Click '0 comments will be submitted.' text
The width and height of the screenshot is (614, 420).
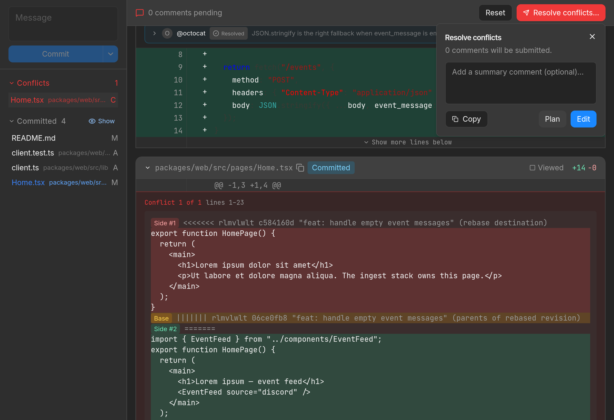[x=498, y=50]
